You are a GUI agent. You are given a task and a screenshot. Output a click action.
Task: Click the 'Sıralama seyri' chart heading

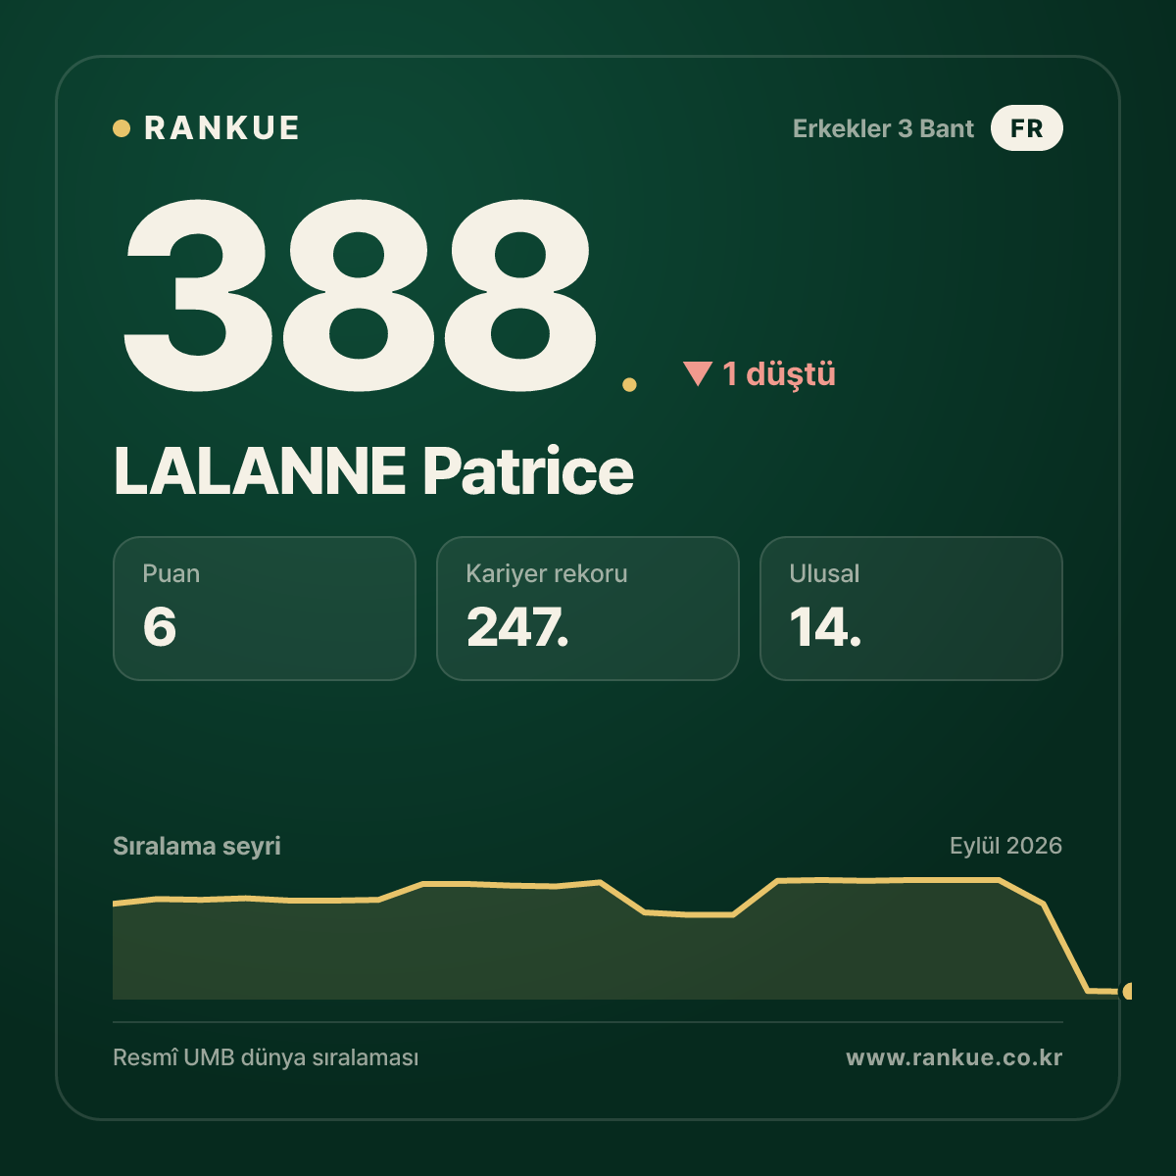click(197, 846)
